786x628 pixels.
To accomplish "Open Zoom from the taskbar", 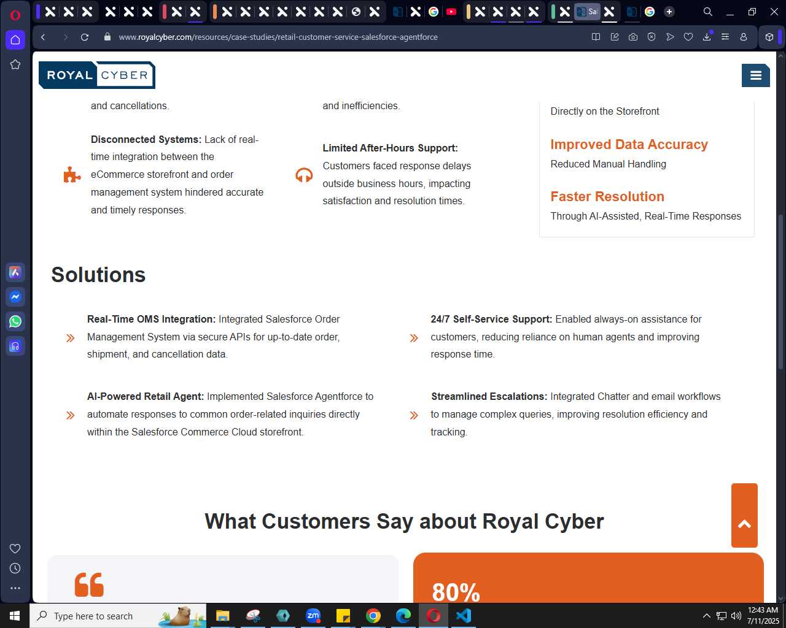I will (x=313, y=616).
